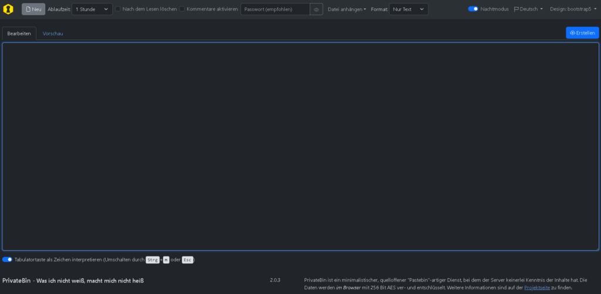Toggle password visibility with the eye icon
This screenshot has width=601, height=294.
point(316,9)
